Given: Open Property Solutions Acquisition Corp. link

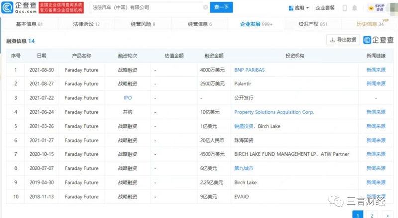Looking at the screenshot, I should (x=274, y=112).
